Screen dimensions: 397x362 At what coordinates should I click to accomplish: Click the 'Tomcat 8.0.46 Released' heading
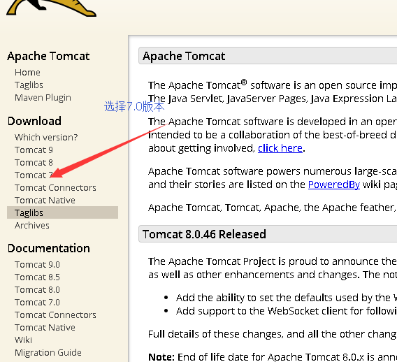204,234
